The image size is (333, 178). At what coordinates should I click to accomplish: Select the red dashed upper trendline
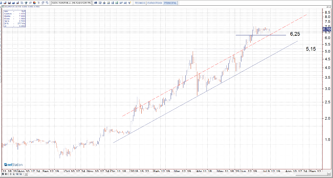[214, 66]
